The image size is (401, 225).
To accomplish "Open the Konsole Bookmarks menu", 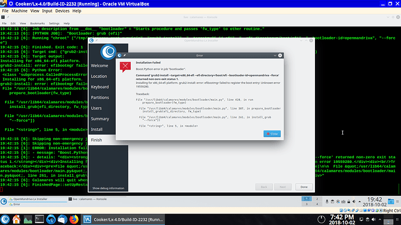I will [x=37, y=23].
